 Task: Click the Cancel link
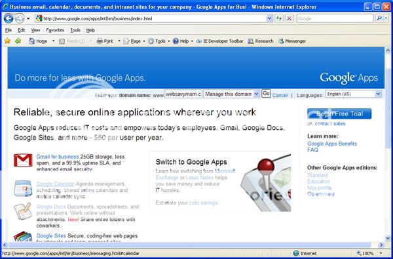click(x=280, y=95)
